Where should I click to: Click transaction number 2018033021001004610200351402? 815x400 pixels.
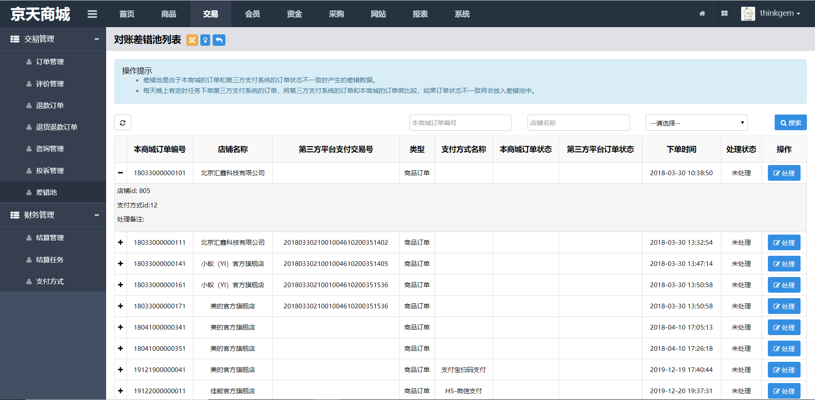336,243
